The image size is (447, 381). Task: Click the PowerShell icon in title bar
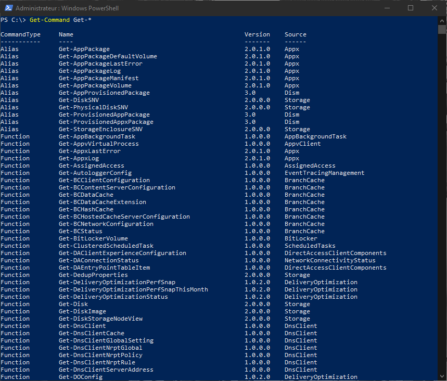point(8,8)
